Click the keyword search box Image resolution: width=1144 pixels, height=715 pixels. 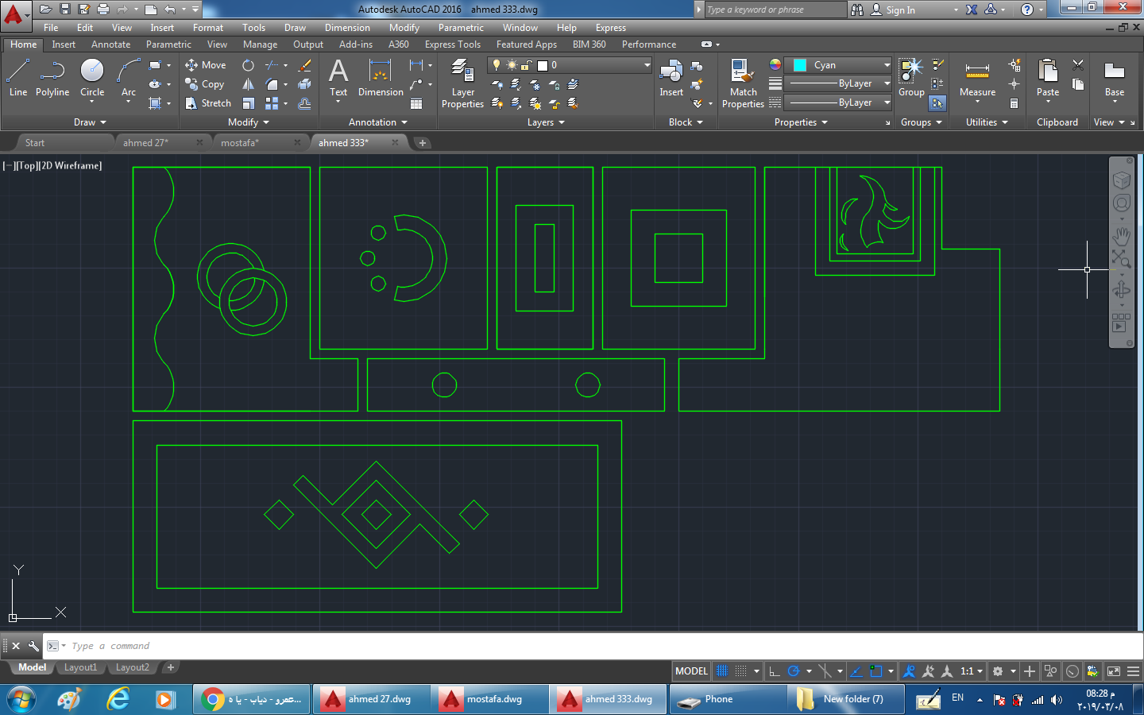[775, 10]
